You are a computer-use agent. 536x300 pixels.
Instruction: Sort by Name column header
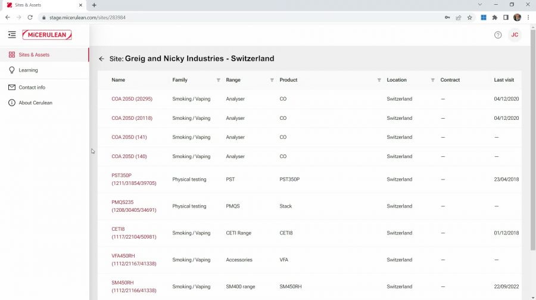point(119,80)
